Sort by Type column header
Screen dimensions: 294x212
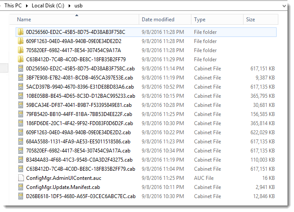coord(200,20)
